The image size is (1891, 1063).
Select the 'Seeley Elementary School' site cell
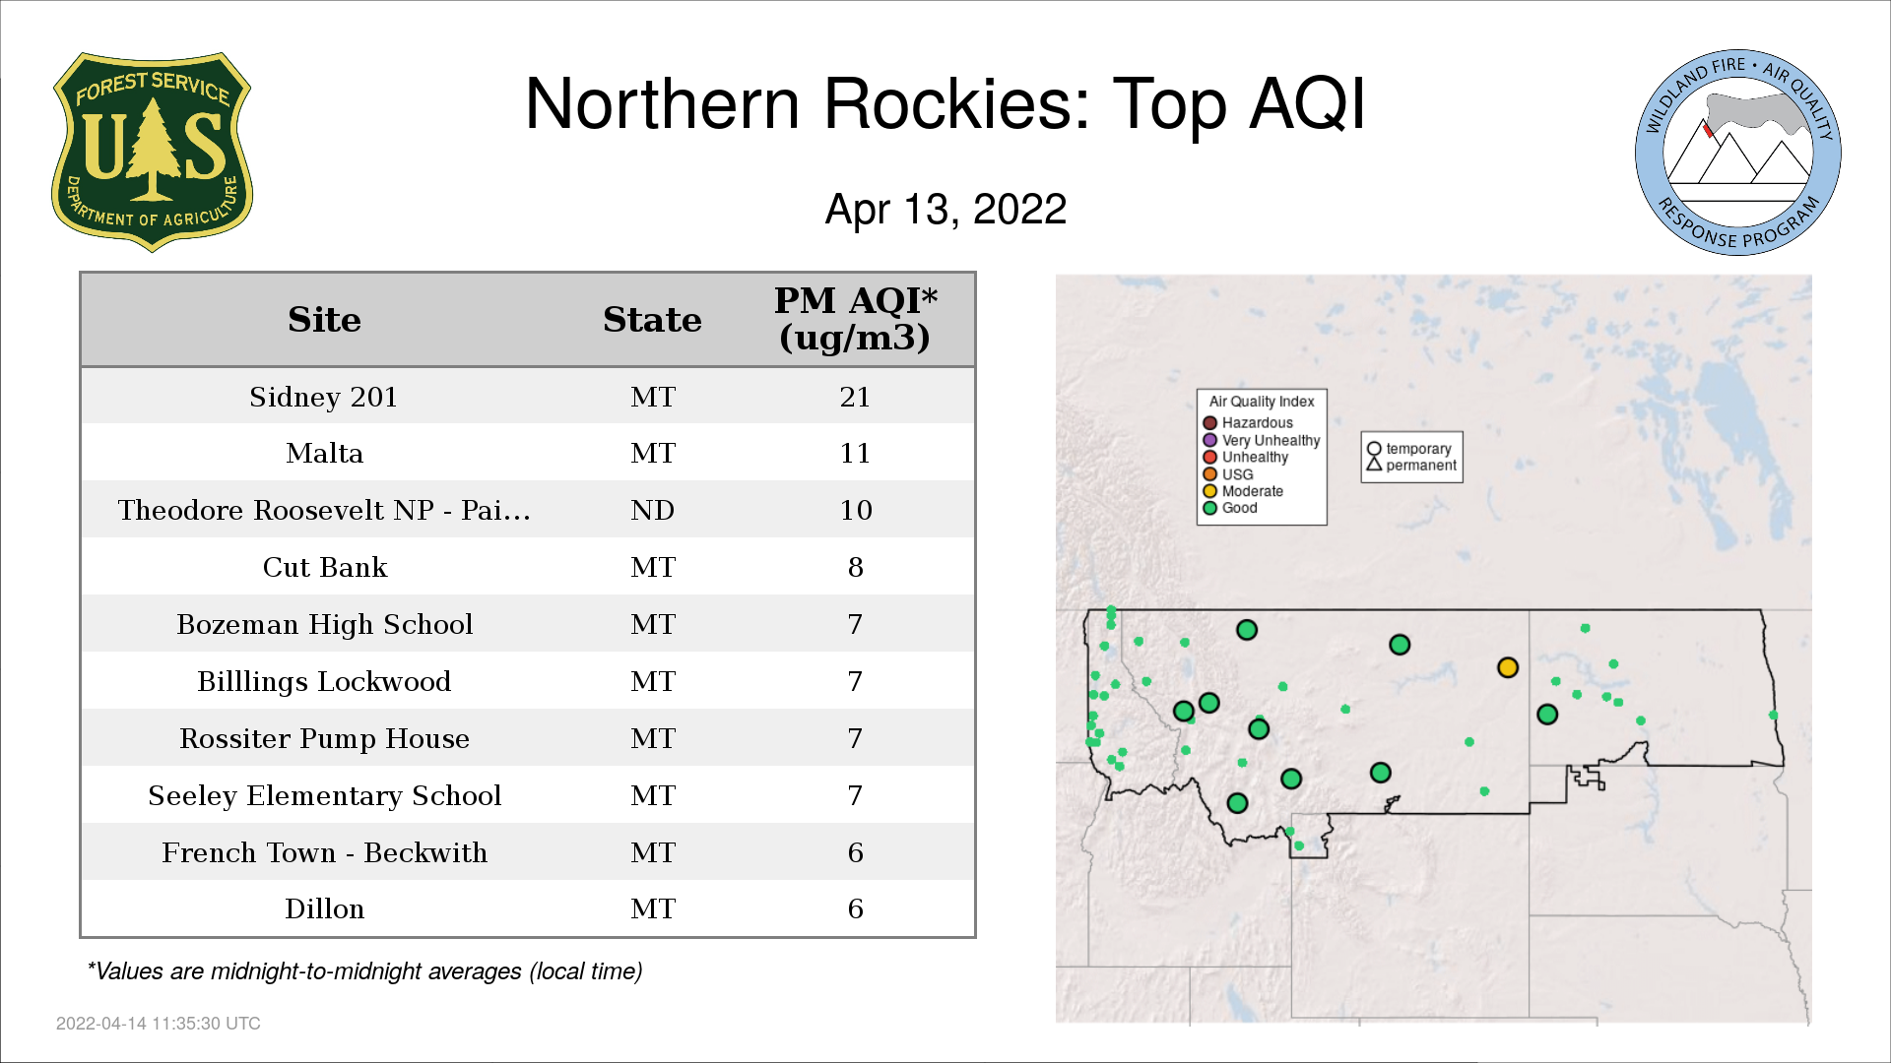click(x=324, y=795)
